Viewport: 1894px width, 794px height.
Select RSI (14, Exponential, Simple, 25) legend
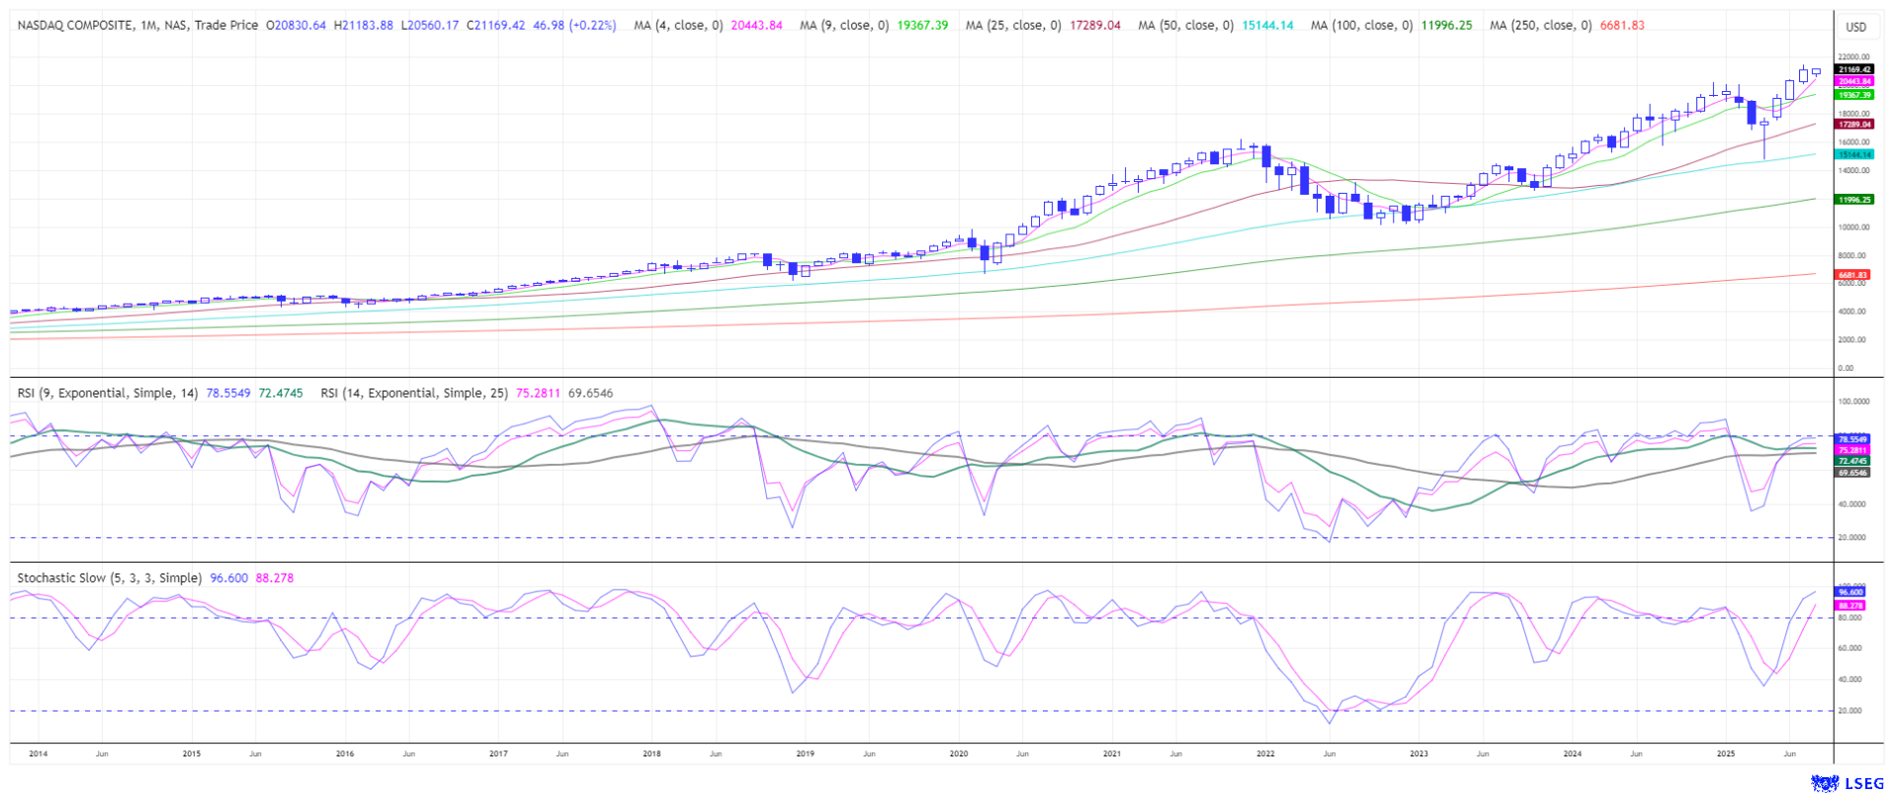[x=414, y=393]
